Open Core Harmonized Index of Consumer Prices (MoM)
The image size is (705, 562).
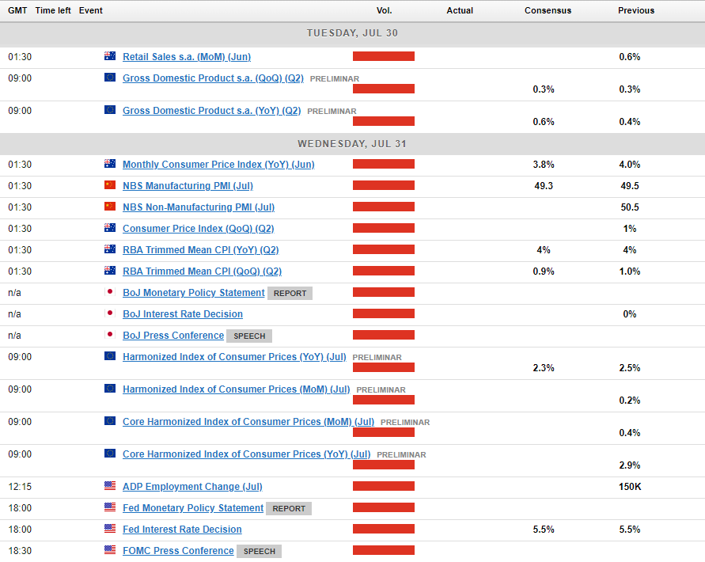(248, 422)
